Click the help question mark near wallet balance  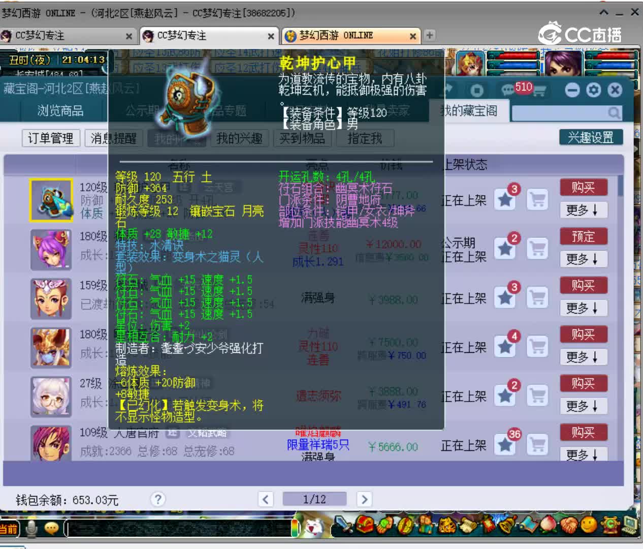click(158, 499)
